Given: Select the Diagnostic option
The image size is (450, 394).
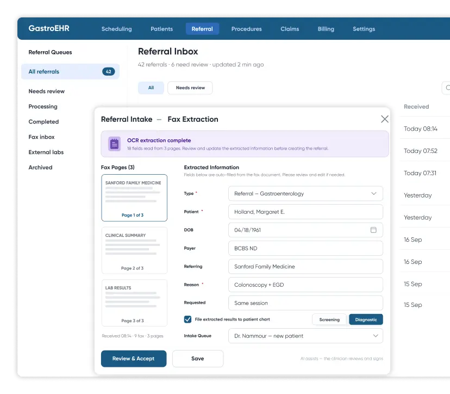Looking at the screenshot, I should coord(366,319).
